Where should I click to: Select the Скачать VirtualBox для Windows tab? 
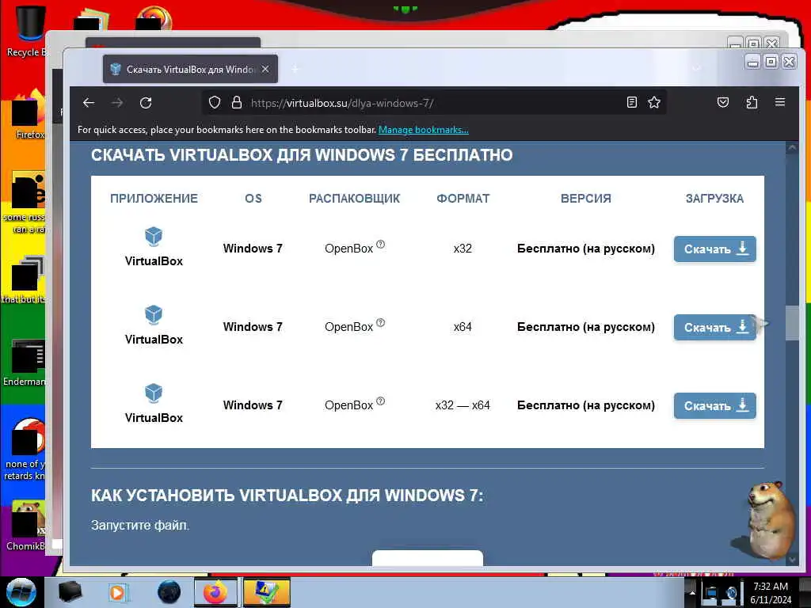click(x=190, y=70)
